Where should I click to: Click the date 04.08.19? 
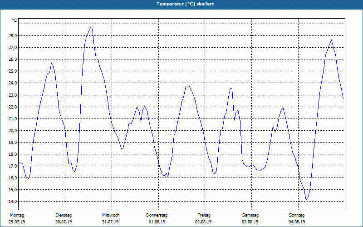click(297, 222)
